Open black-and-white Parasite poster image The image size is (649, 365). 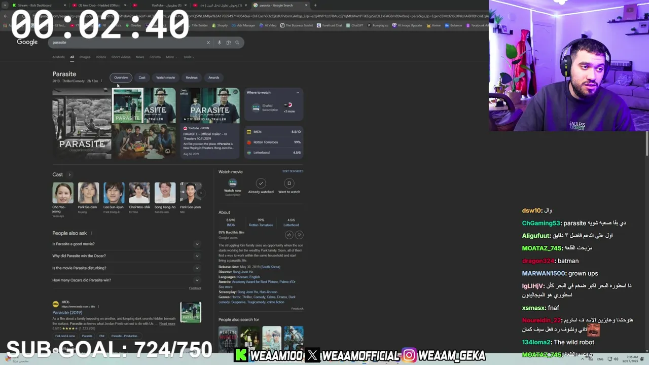pos(82,124)
